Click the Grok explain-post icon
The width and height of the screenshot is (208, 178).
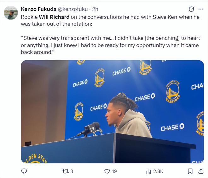(x=191, y=9)
